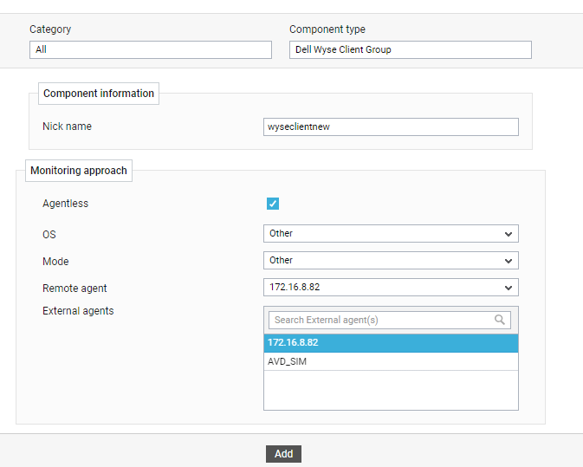The height and width of the screenshot is (467, 583).
Task: Focus the Search External agent(s) box
Action: click(x=390, y=320)
